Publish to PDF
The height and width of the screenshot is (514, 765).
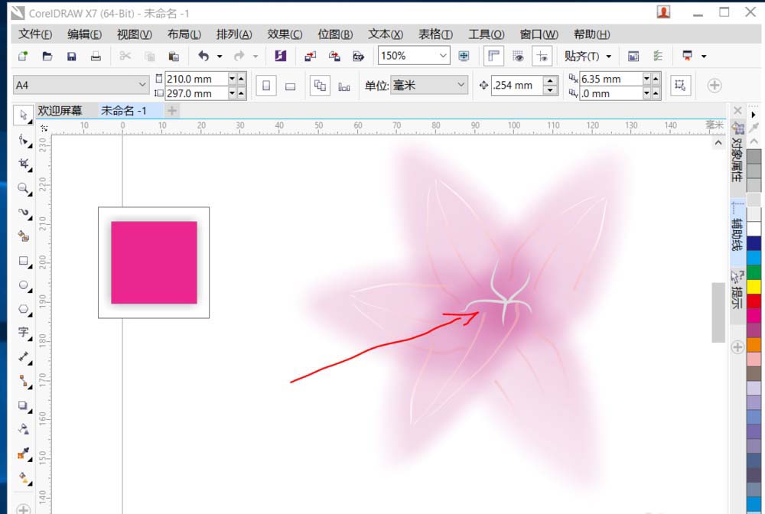359,56
